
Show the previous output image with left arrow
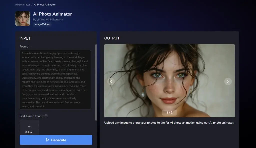pyautogui.click(x=111, y=81)
